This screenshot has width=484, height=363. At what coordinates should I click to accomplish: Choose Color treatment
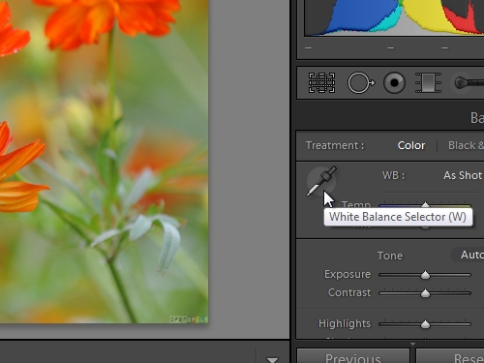[411, 145]
